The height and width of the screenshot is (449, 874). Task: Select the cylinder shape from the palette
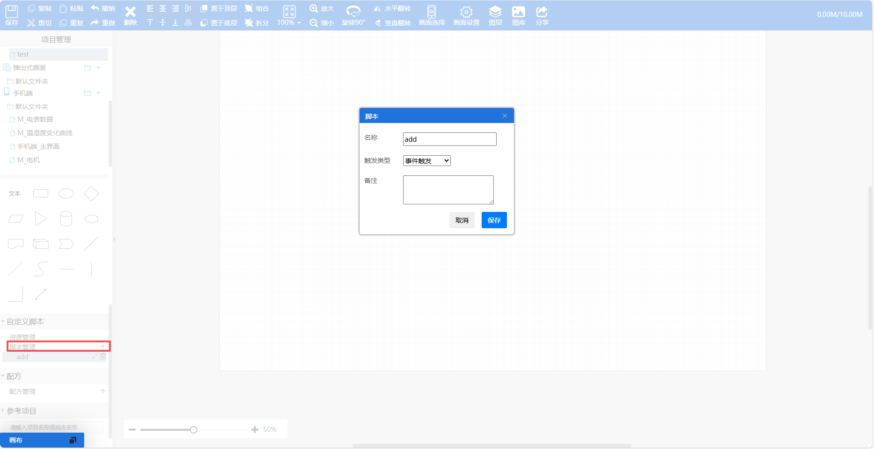(66, 218)
